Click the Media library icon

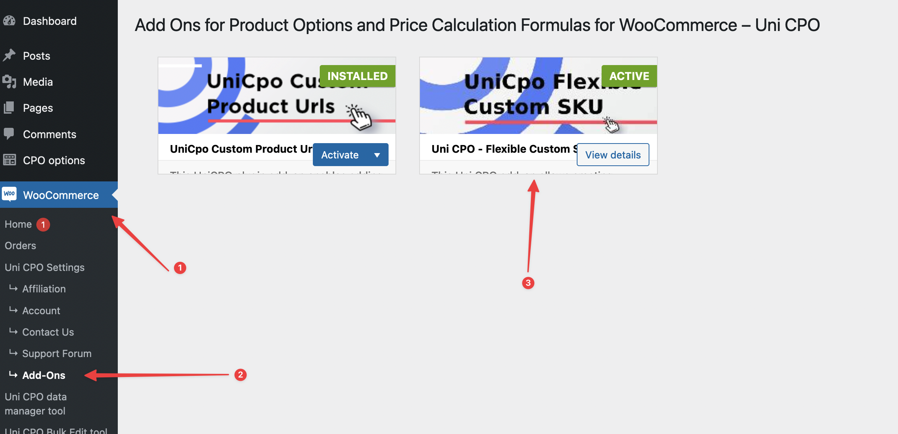[9, 82]
